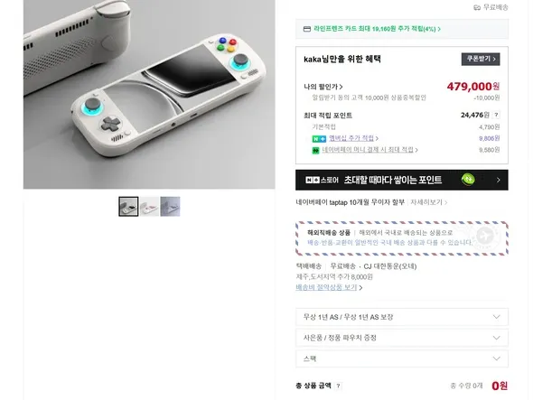The width and height of the screenshot is (533, 400).
Task: Click the green coin icon in N+스토어 banner
Action: (x=468, y=179)
